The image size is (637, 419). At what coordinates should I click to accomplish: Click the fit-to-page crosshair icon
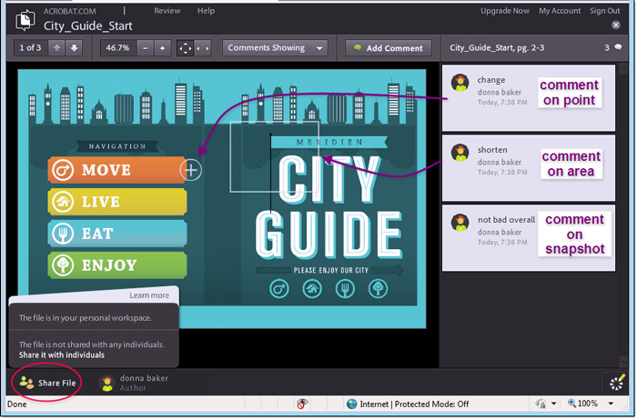click(x=186, y=48)
